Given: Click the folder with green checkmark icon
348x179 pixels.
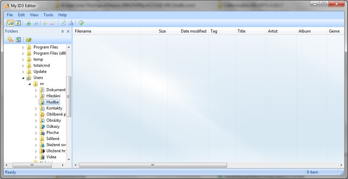Looking at the screenshot, I should click(x=28, y=40).
